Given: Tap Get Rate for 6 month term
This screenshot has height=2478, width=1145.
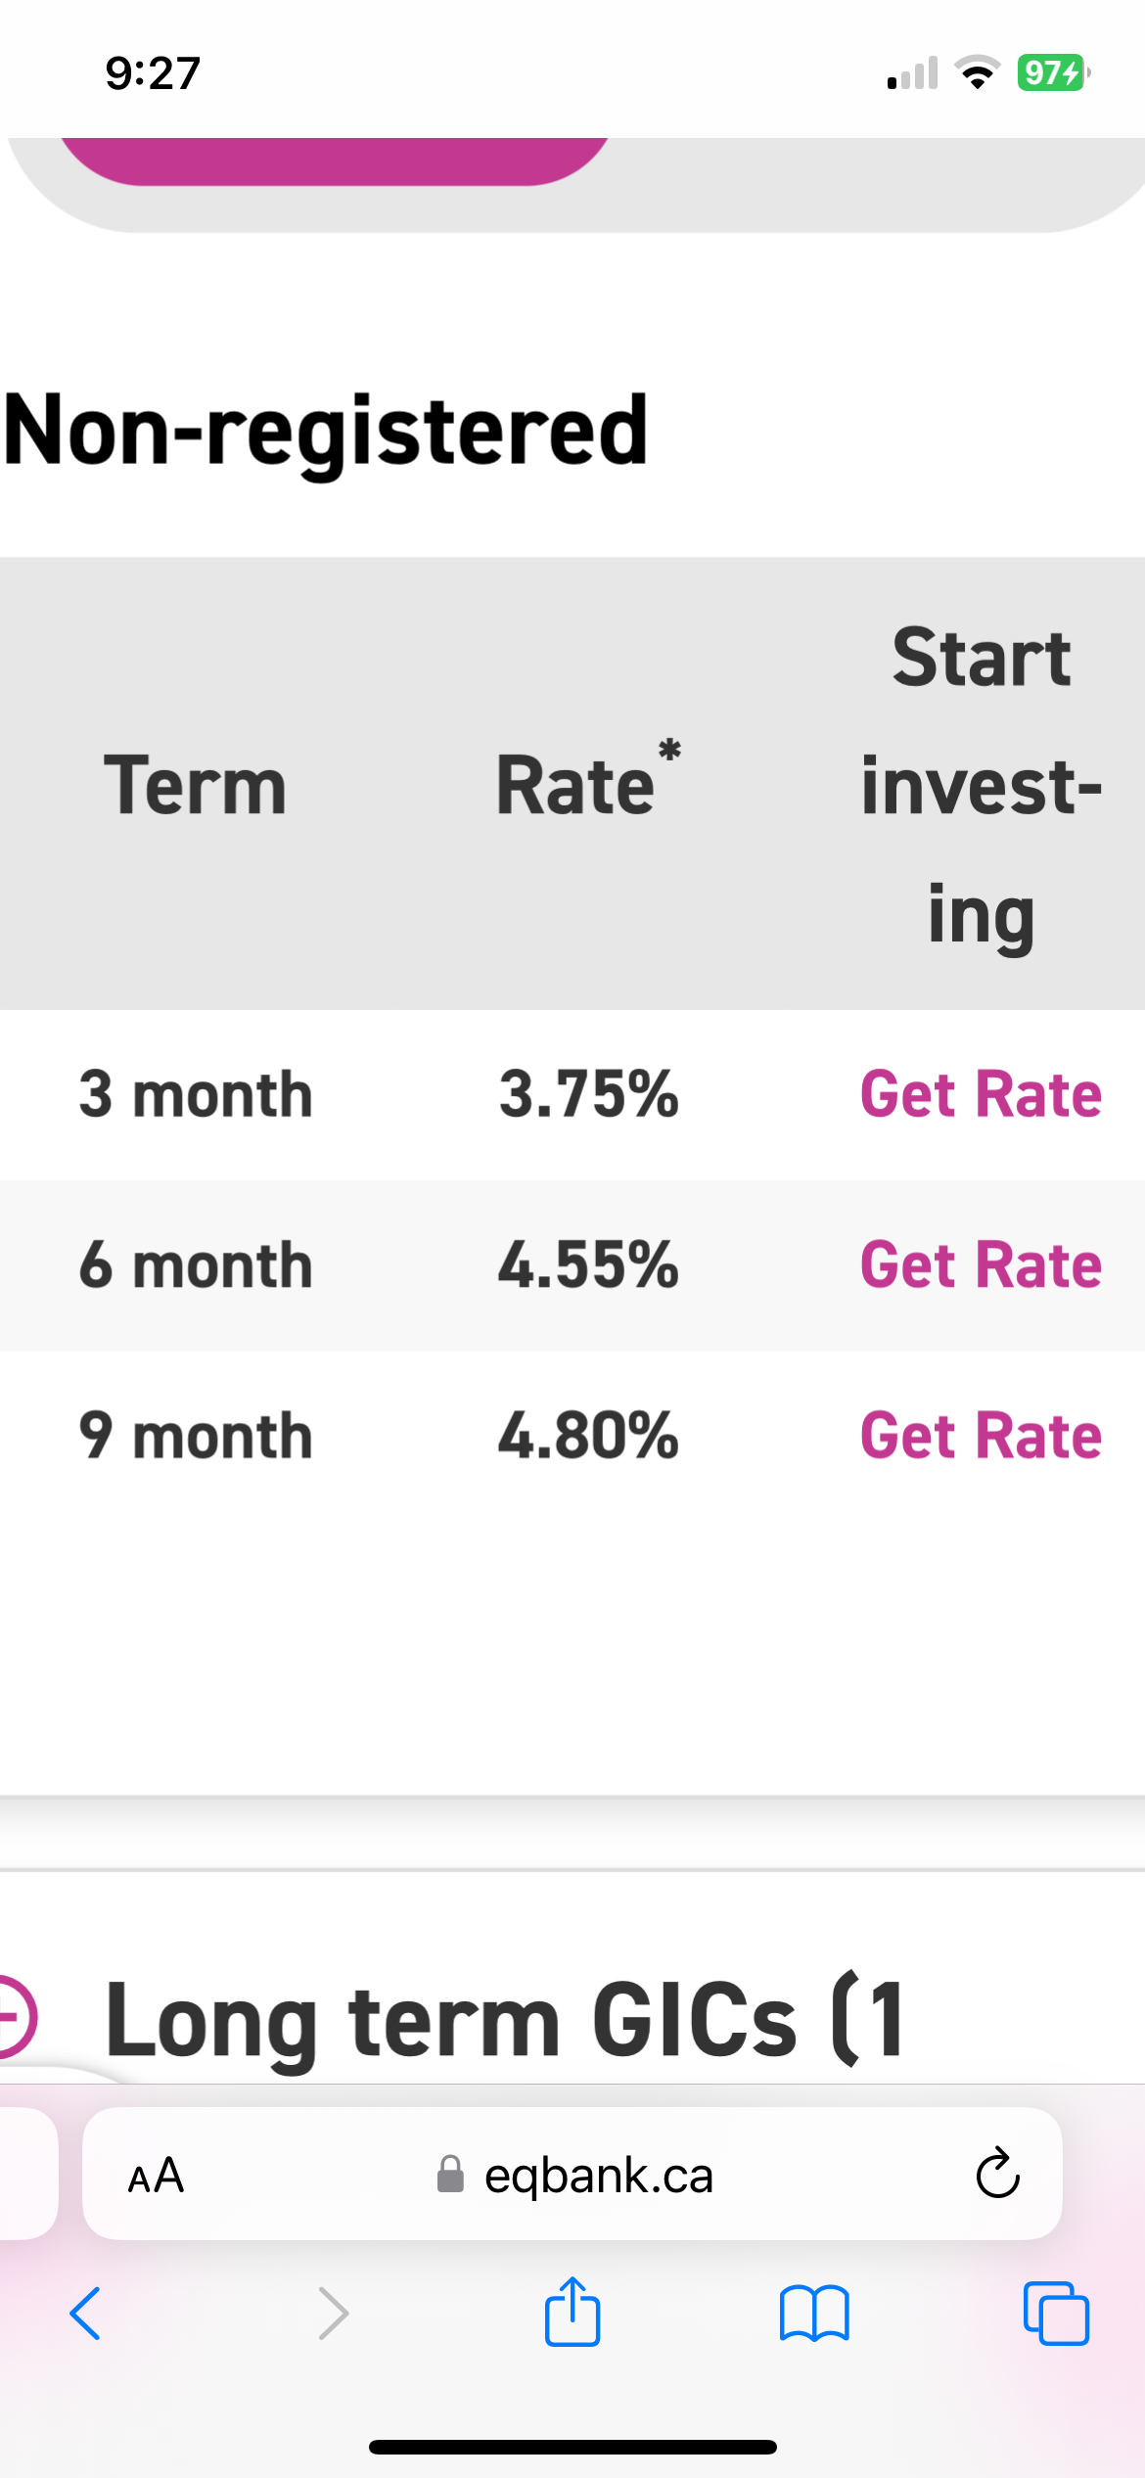Looking at the screenshot, I should pos(981,1265).
